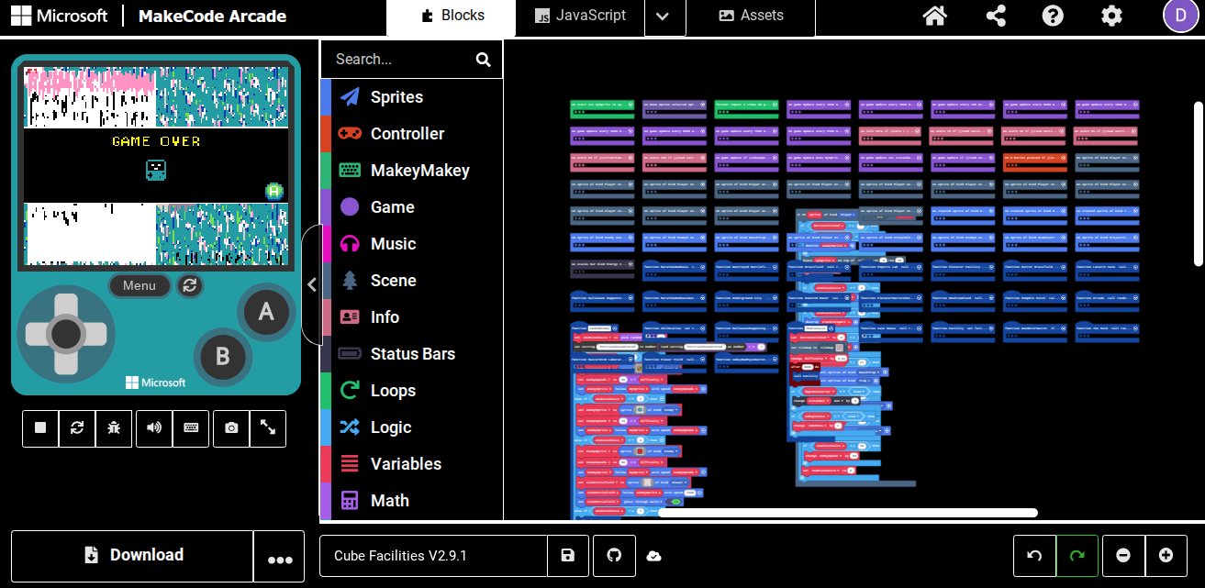
Task: Click the Download button
Action: pos(132,556)
